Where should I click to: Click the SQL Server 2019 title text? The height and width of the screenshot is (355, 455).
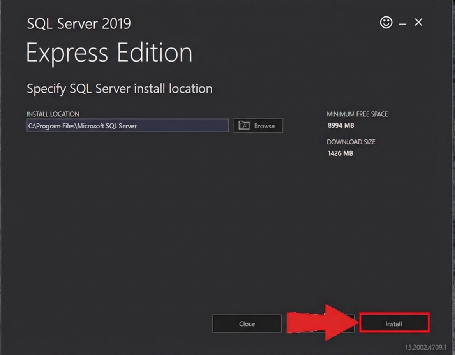(x=79, y=24)
